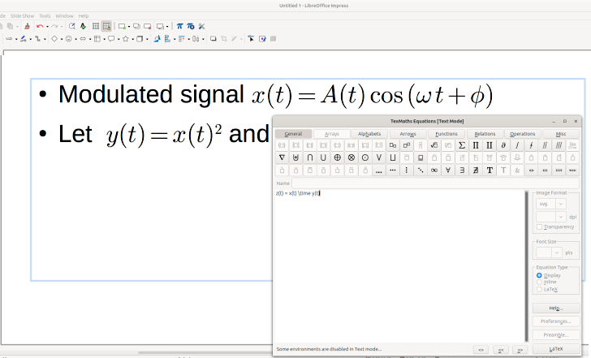Insert the Sigma sum symbol

[462, 145]
